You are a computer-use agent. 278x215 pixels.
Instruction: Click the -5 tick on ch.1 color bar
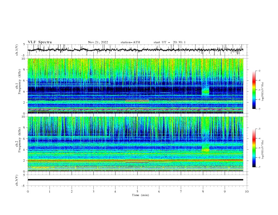[x=259, y=90]
